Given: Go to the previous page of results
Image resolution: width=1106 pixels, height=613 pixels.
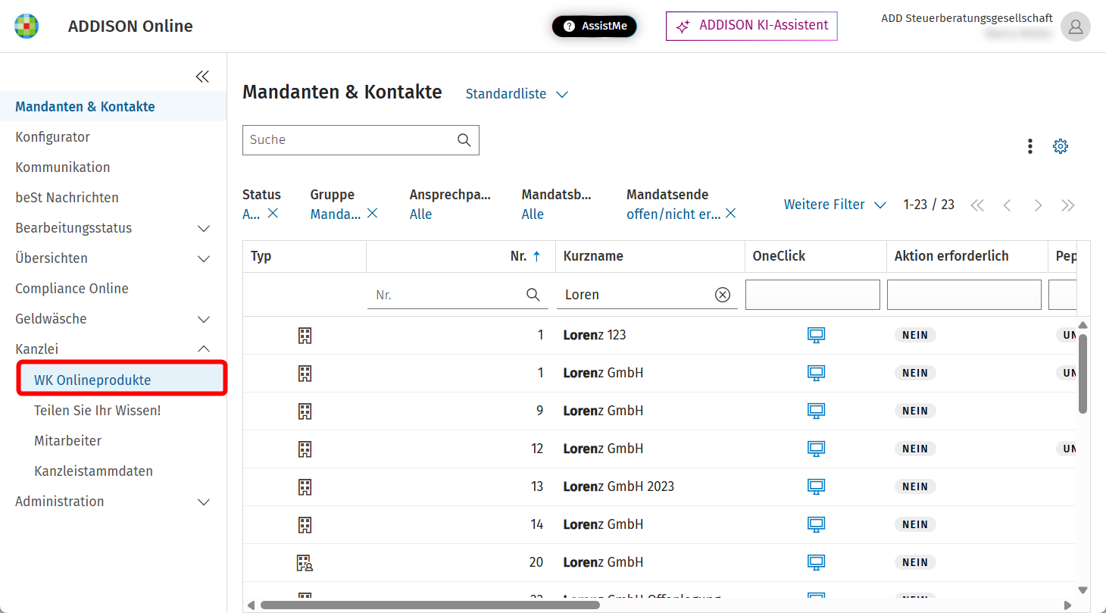Looking at the screenshot, I should [x=1007, y=205].
